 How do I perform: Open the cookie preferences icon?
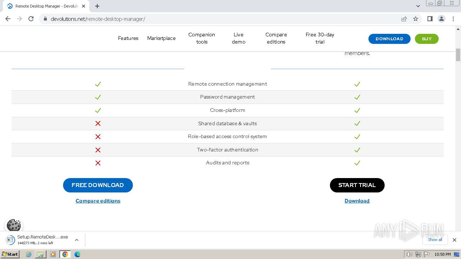(x=14, y=226)
